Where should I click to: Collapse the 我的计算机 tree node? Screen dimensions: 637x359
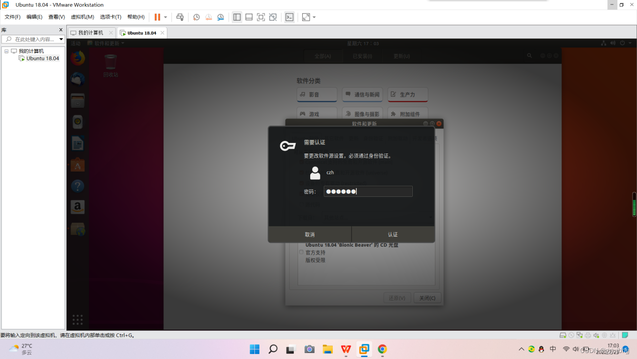point(7,51)
